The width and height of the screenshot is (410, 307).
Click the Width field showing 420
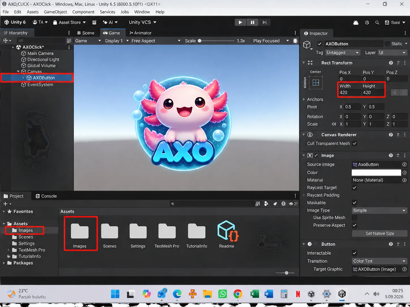(350, 92)
